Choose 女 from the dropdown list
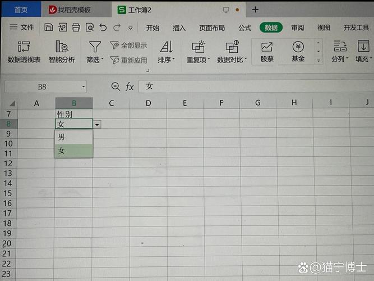This screenshot has width=374, height=281. (x=73, y=151)
